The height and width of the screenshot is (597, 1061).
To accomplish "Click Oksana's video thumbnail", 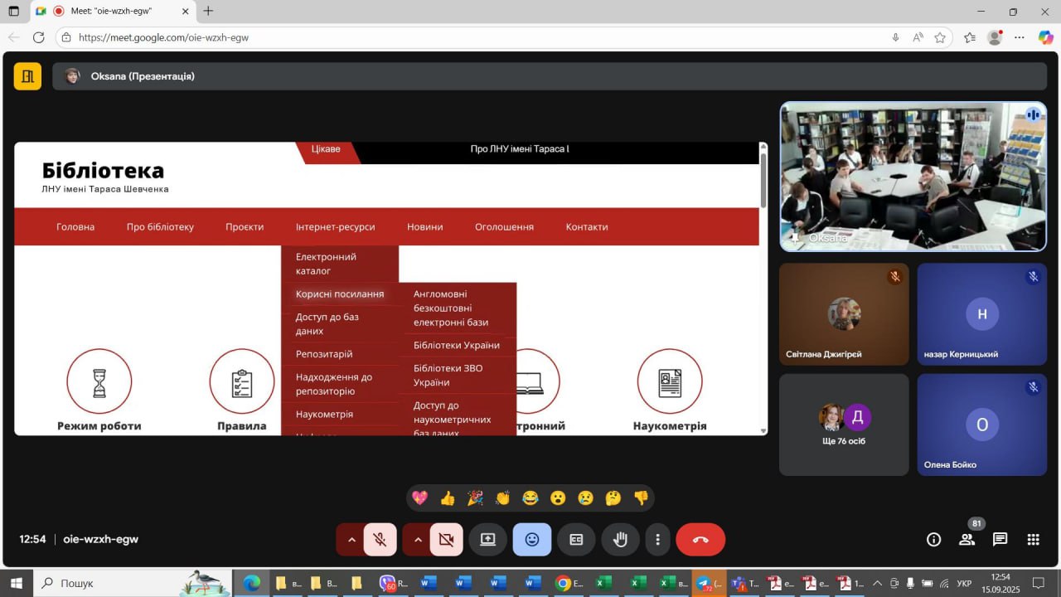I will [x=913, y=177].
